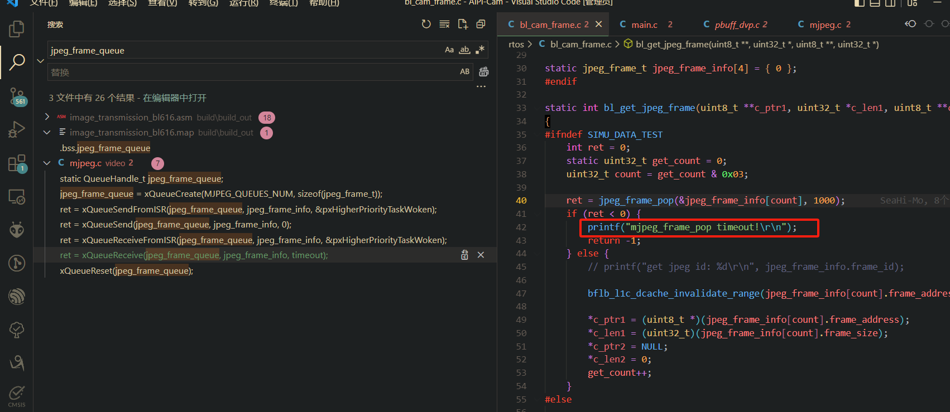Refresh the search results
This screenshot has width=950, height=412.
[426, 24]
